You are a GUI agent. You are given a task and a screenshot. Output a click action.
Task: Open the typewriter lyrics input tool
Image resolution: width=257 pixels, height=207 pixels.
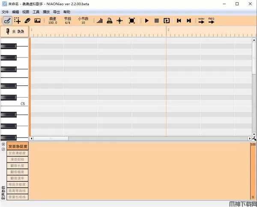[x=110, y=21]
